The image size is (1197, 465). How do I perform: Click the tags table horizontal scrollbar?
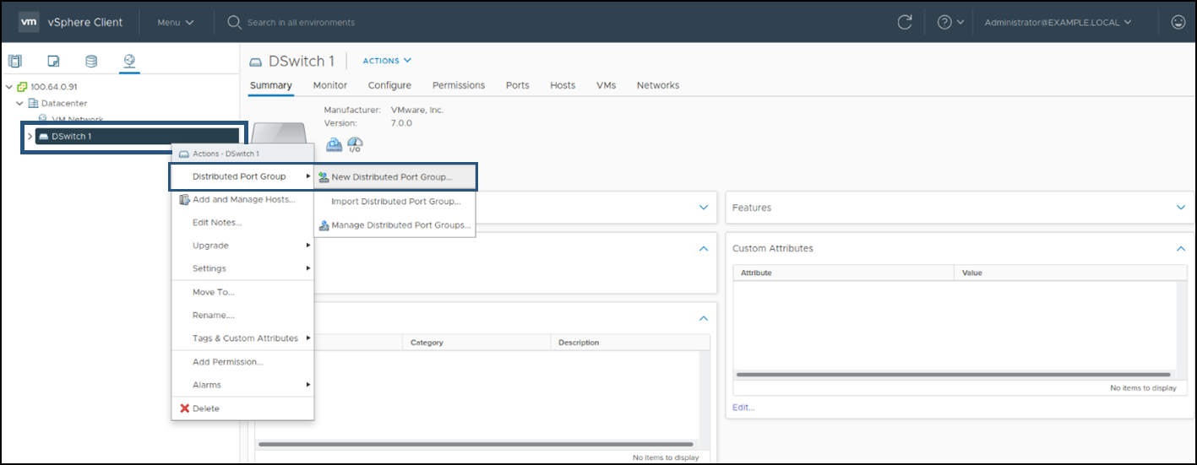[476, 444]
